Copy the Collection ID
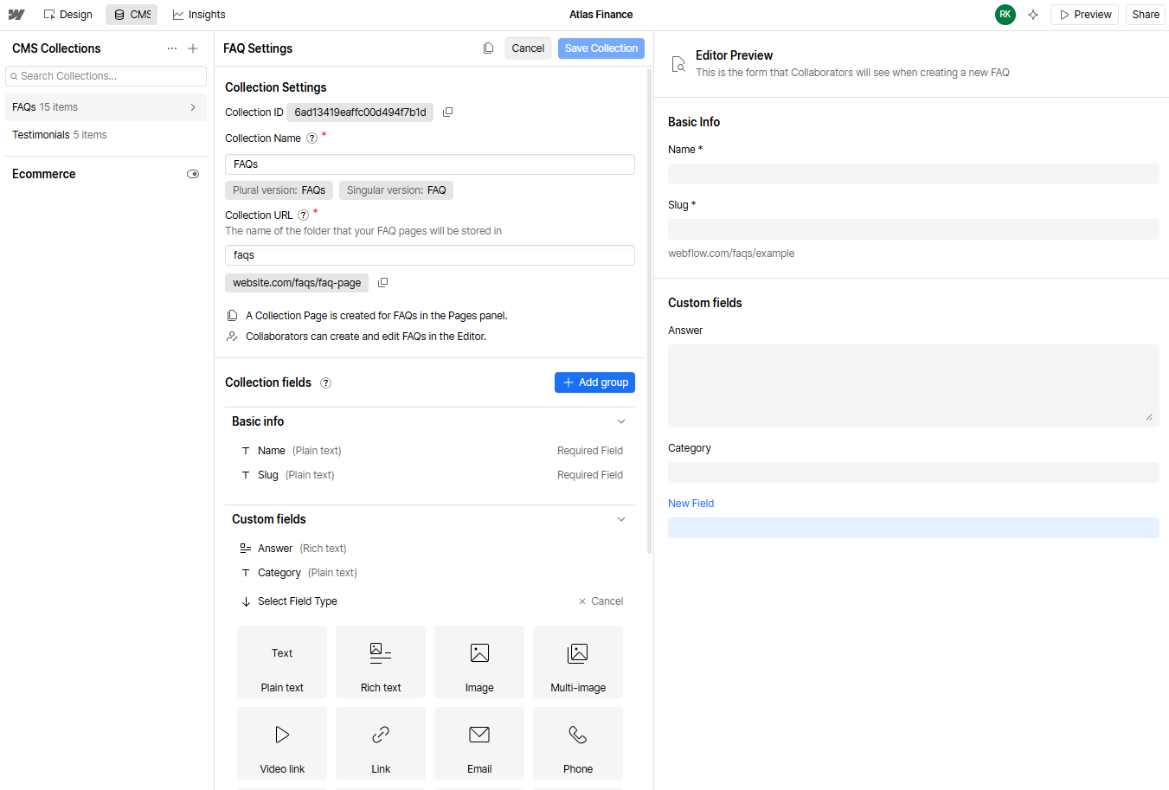This screenshot has height=790, width=1169. [x=448, y=112]
